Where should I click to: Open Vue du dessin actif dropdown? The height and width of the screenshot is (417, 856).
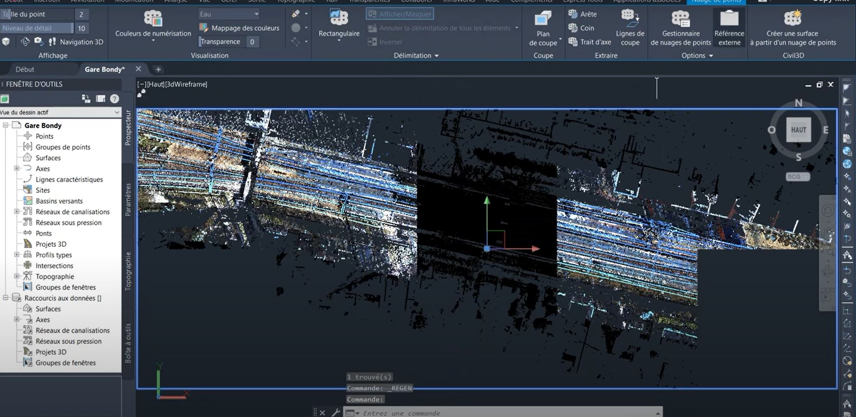tap(61, 112)
